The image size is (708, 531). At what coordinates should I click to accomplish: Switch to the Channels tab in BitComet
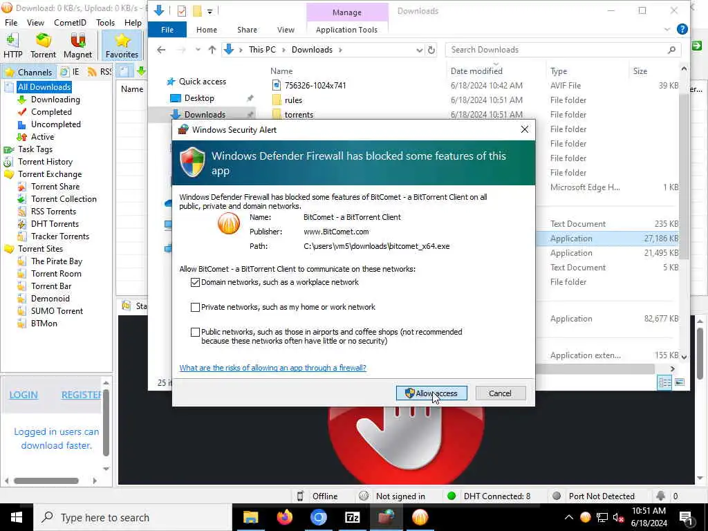point(28,72)
